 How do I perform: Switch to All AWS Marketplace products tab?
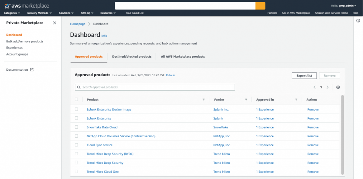183,57
